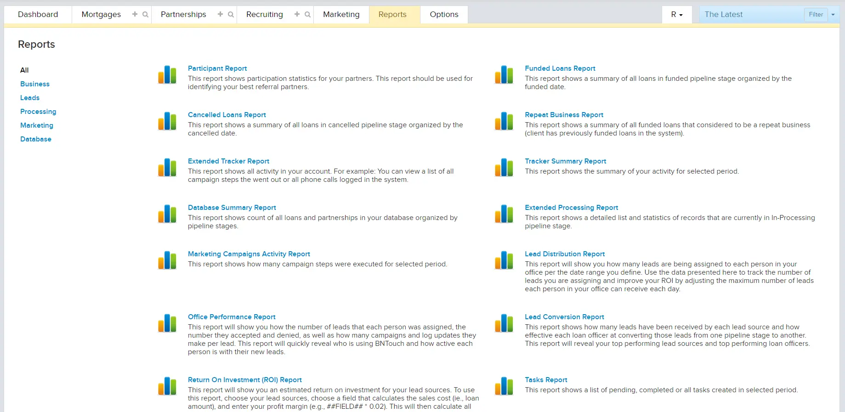The image size is (845, 412).
Task: Open the Repeat Business Report link
Action: 564,115
